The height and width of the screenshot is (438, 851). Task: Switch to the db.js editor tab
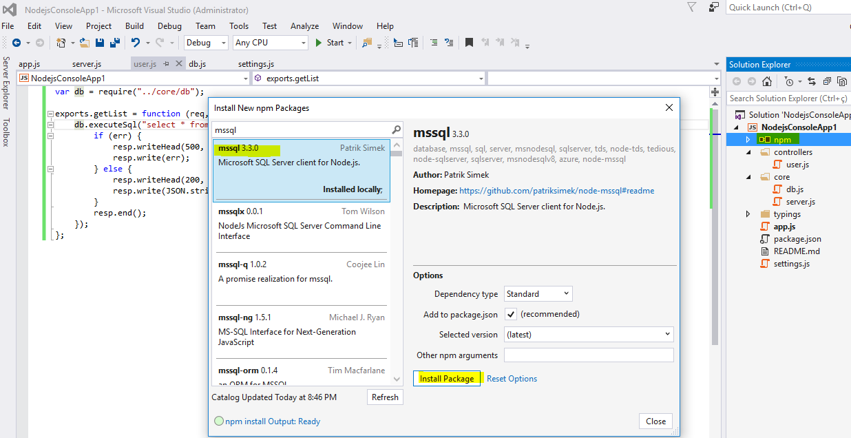(198, 64)
